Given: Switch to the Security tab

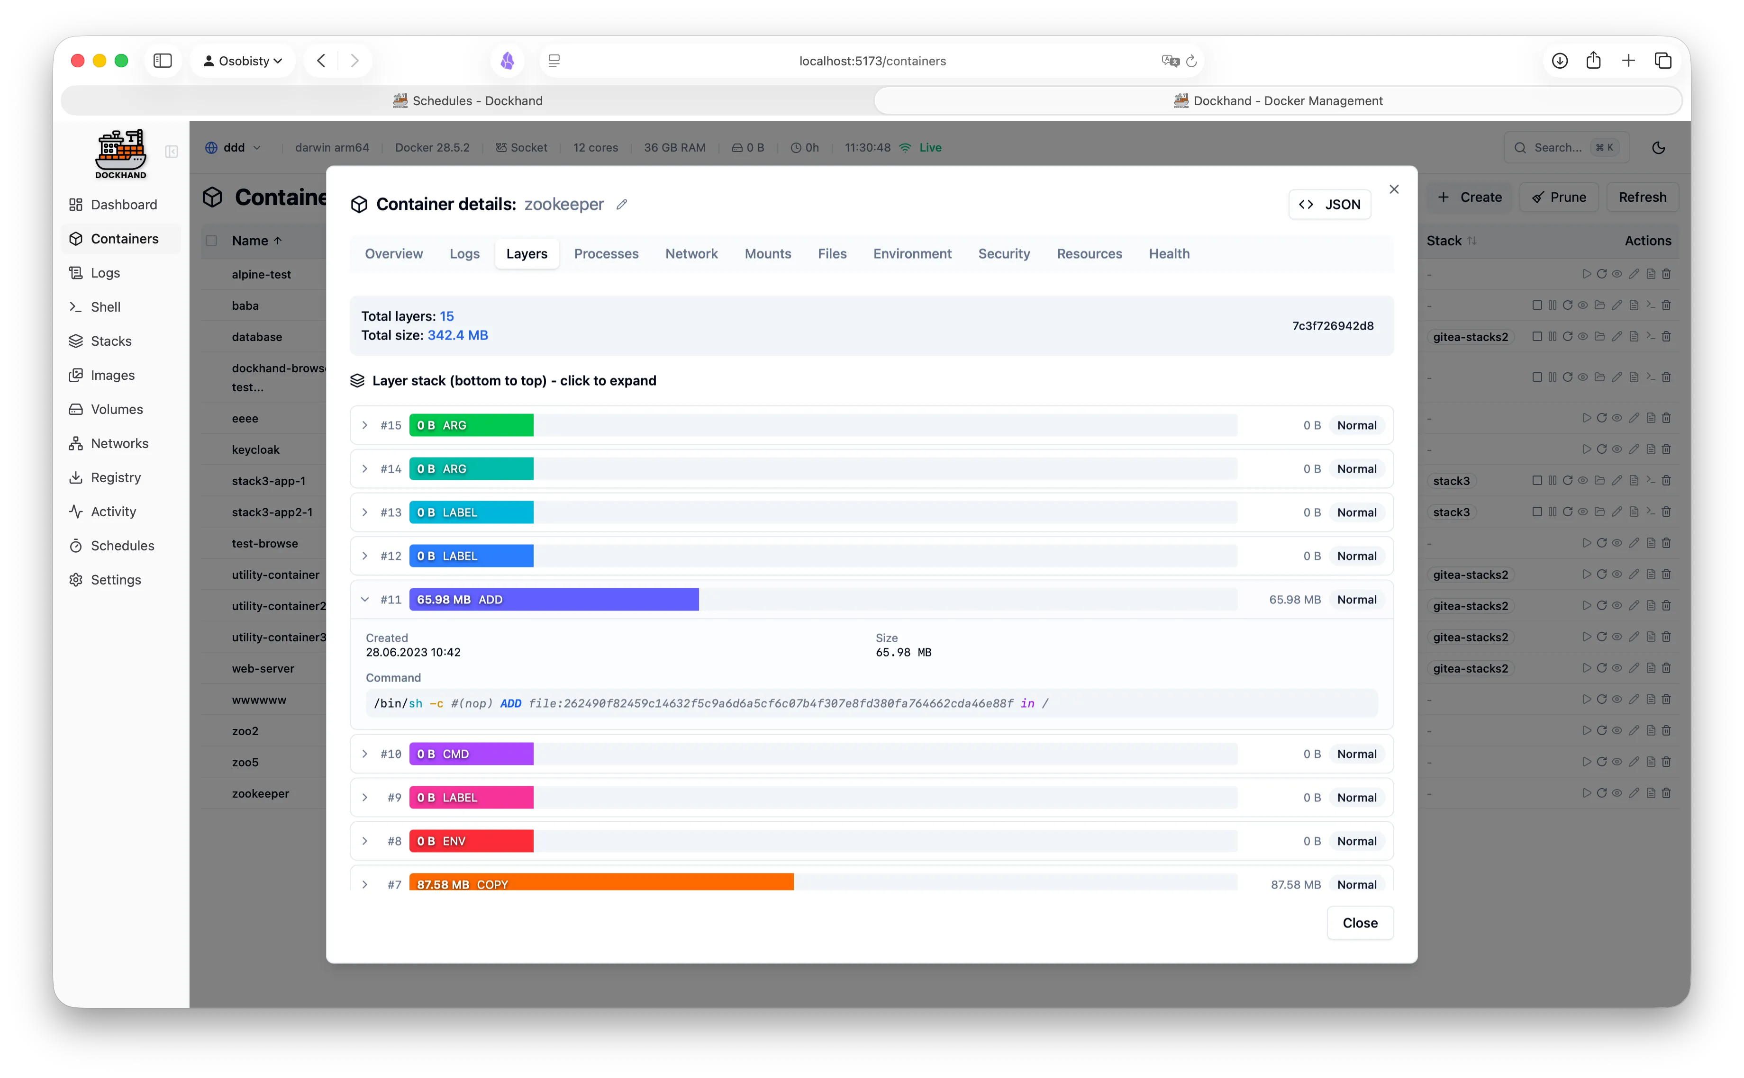Looking at the screenshot, I should click(x=1004, y=254).
